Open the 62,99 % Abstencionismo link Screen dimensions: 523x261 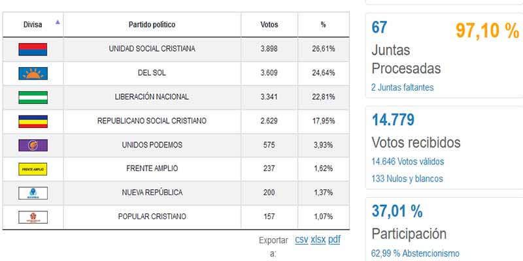415,253
